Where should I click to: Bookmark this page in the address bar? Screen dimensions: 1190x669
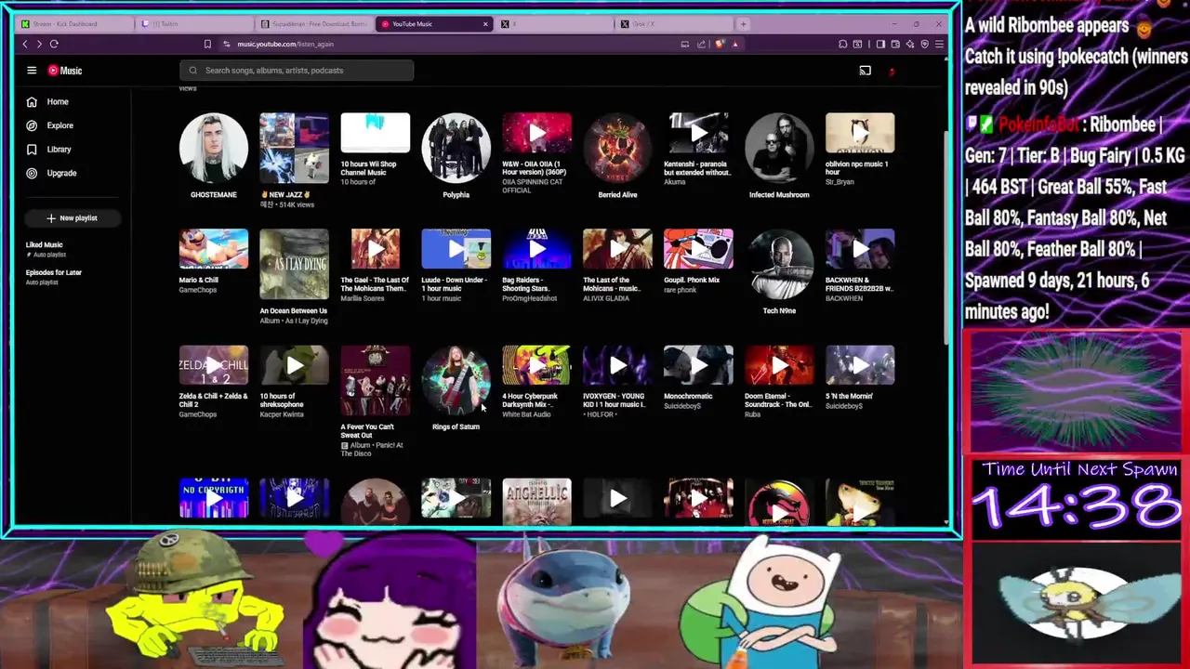pos(207,44)
